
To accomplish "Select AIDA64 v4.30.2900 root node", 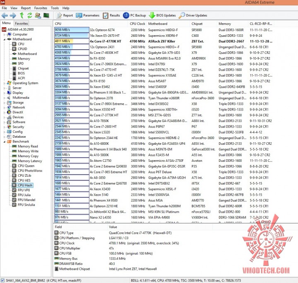I will [21, 29].
